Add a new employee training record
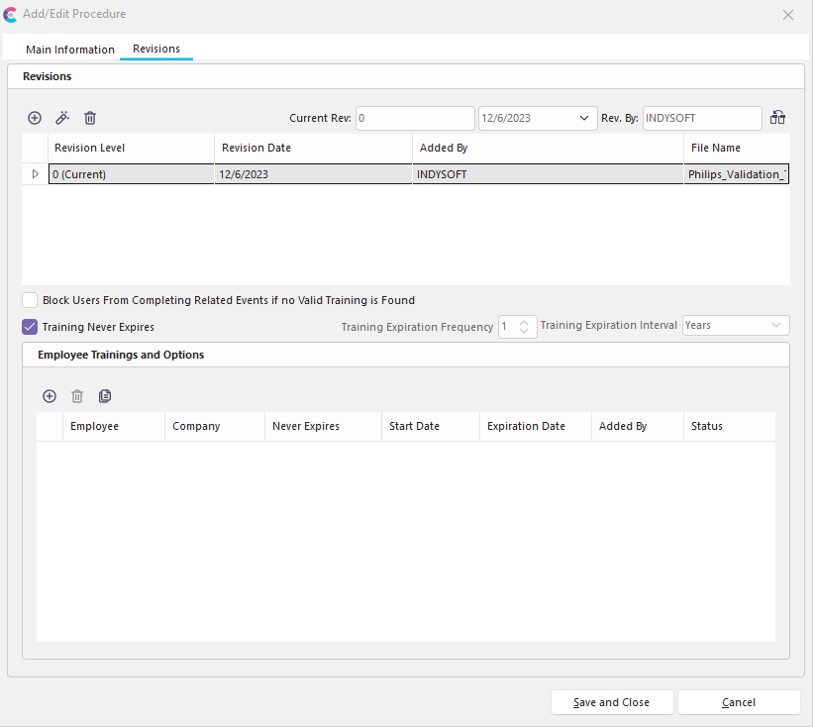This screenshot has width=813, height=727. coord(50,396)
